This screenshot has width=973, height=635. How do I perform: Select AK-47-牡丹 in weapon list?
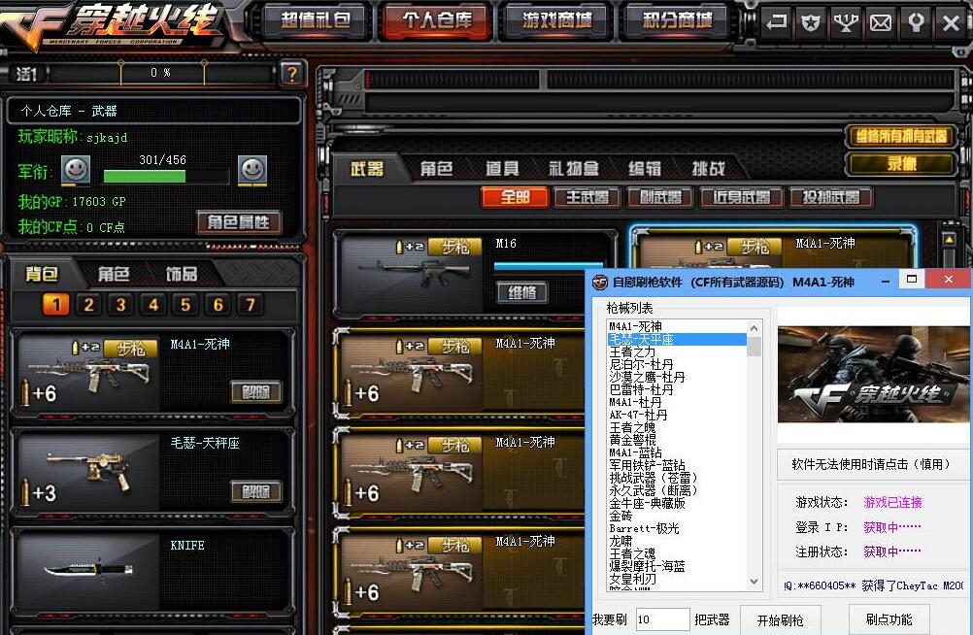point(677,415)
